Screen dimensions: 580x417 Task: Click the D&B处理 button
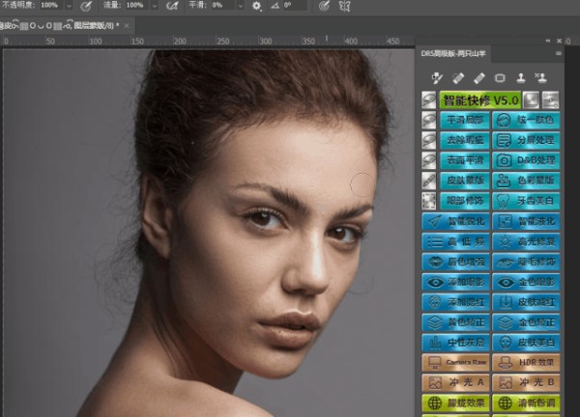[x=526, y=160]
